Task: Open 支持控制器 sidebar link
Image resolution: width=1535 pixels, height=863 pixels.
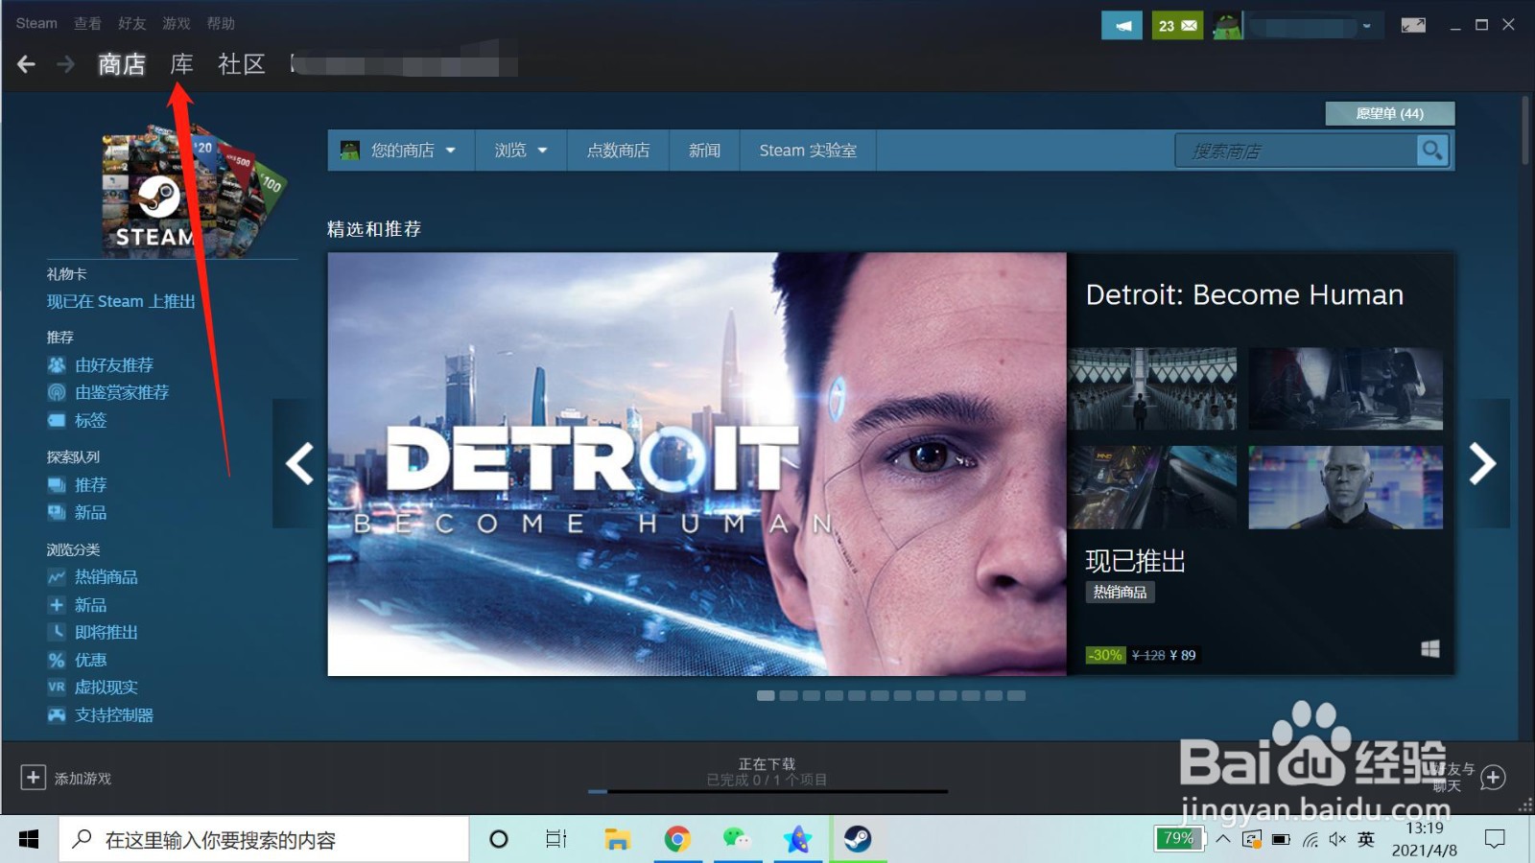Action: (113, 715)
